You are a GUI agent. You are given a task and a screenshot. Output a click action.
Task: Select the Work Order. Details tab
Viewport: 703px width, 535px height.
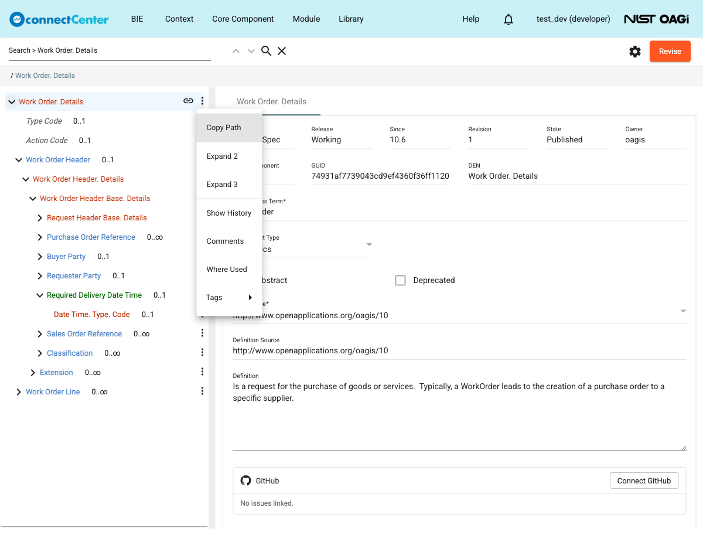tap(271, 101)
